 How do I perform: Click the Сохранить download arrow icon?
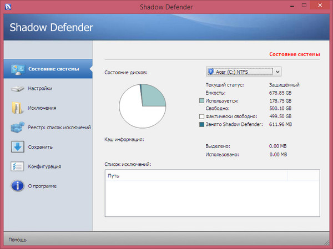[x=17, y=147]
